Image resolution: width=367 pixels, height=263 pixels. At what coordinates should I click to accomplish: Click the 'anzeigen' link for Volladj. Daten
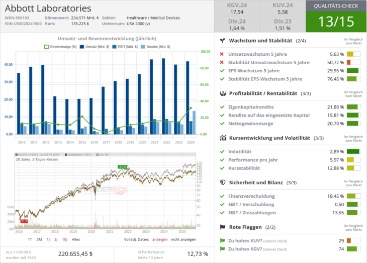(x=160, y=239)
